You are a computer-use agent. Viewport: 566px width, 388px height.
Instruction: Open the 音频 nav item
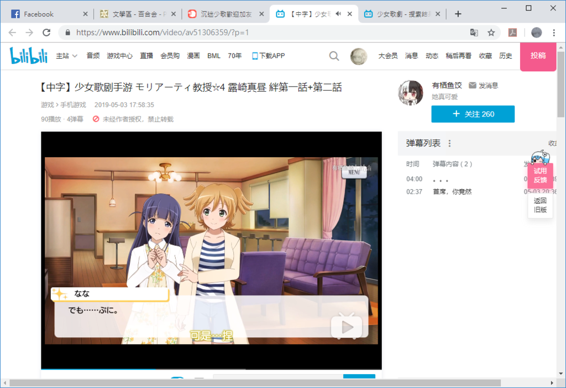click(93, 56)
